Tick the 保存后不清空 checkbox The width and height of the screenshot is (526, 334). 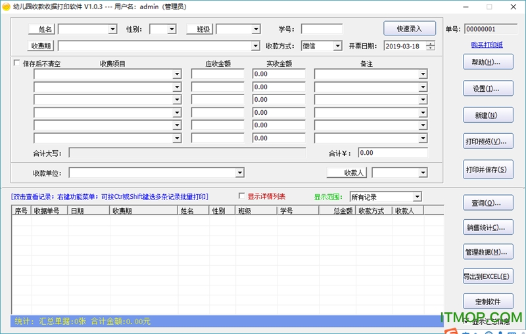17,64
